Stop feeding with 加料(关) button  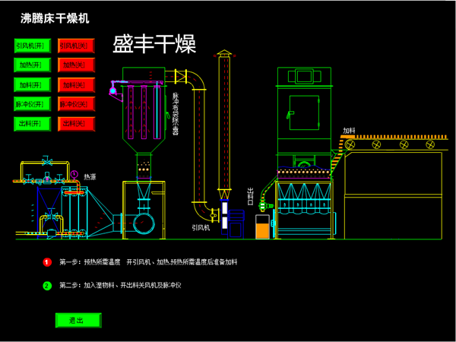pyautogui.click(x=77, y=84)
